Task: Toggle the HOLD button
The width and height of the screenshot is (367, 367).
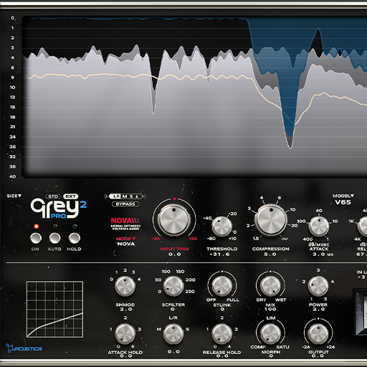Action: pos(74,238)
